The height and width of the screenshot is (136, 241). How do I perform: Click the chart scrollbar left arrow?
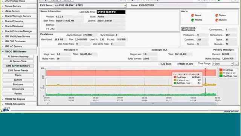point(47,104)
